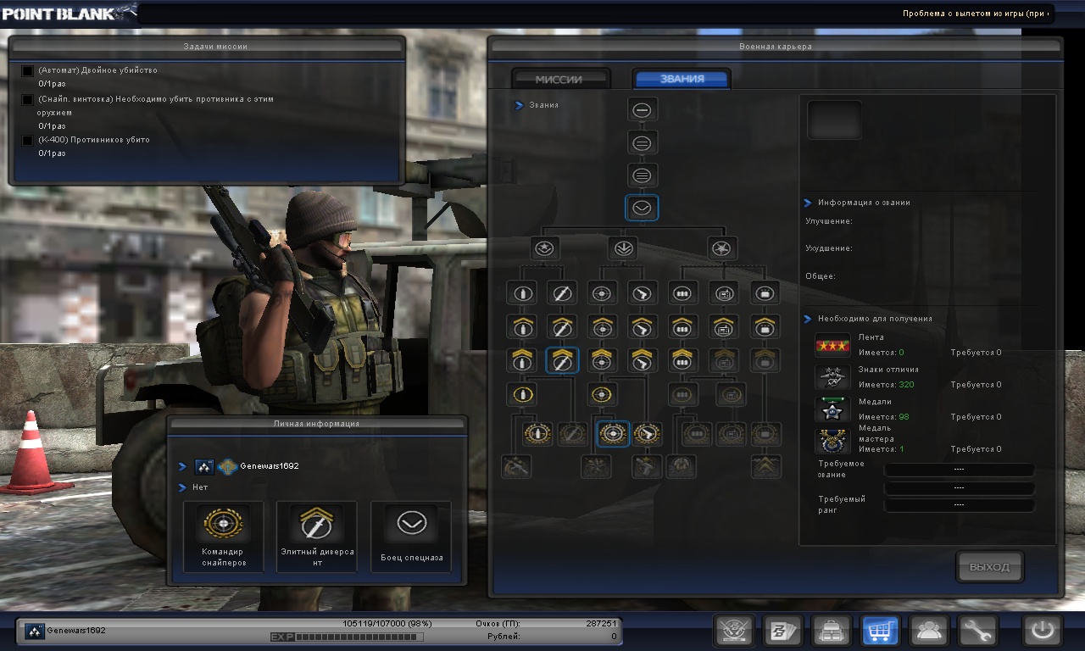Select the double-chevron pistol rank icon
Image resolution: width=1085 pixels, height=651 pixels.
(643, 360)
